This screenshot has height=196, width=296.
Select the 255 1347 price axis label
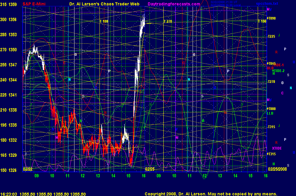coord(8,65)
